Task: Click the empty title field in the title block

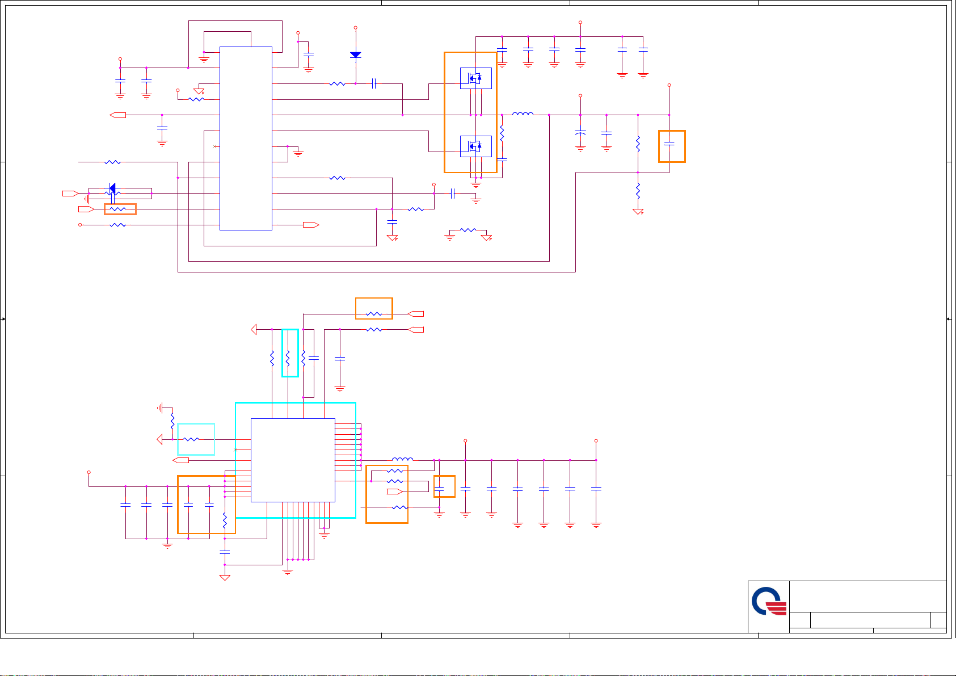Action: click(867, 596)
